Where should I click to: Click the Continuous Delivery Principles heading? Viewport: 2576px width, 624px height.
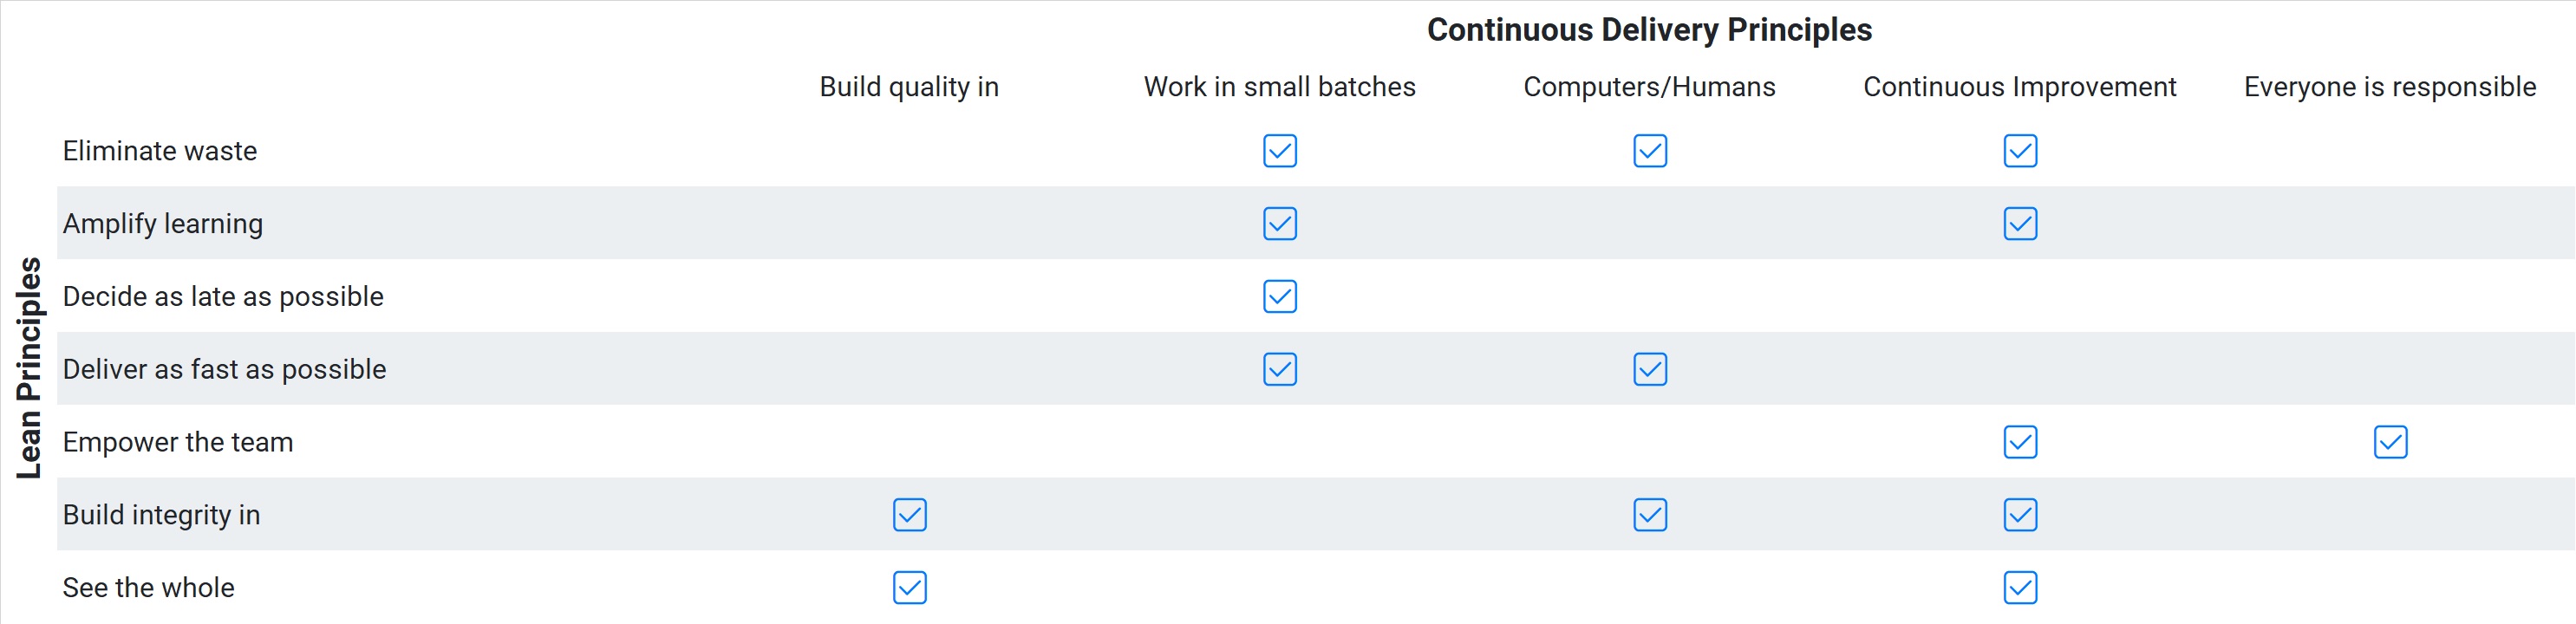click(x=1648, y=30)
